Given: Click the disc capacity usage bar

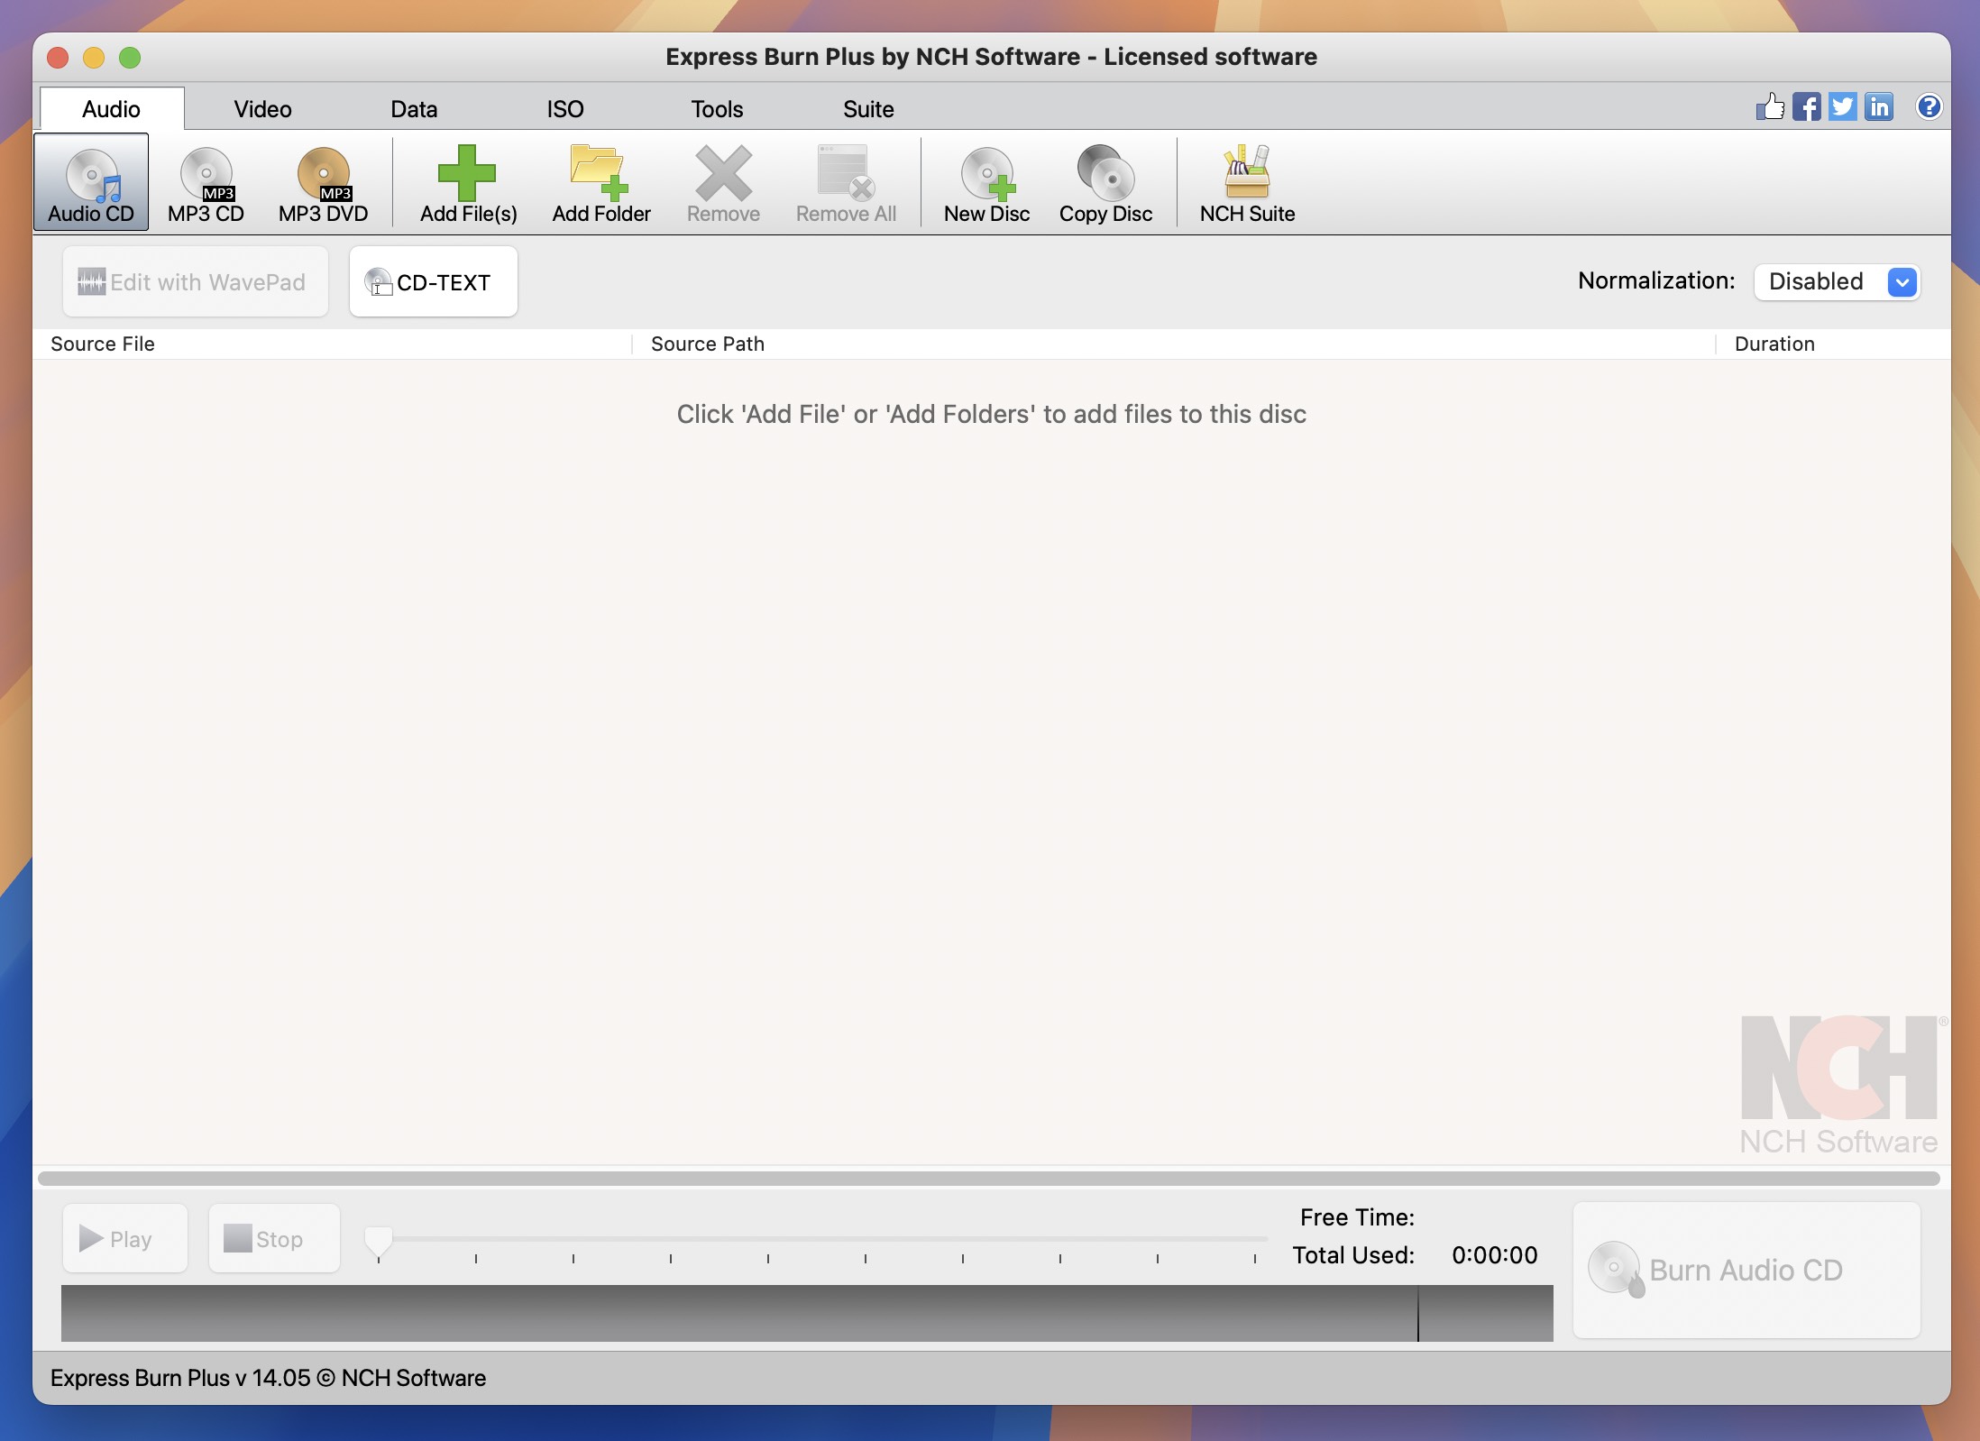Looking at the screenshot, I should 807,1313.
